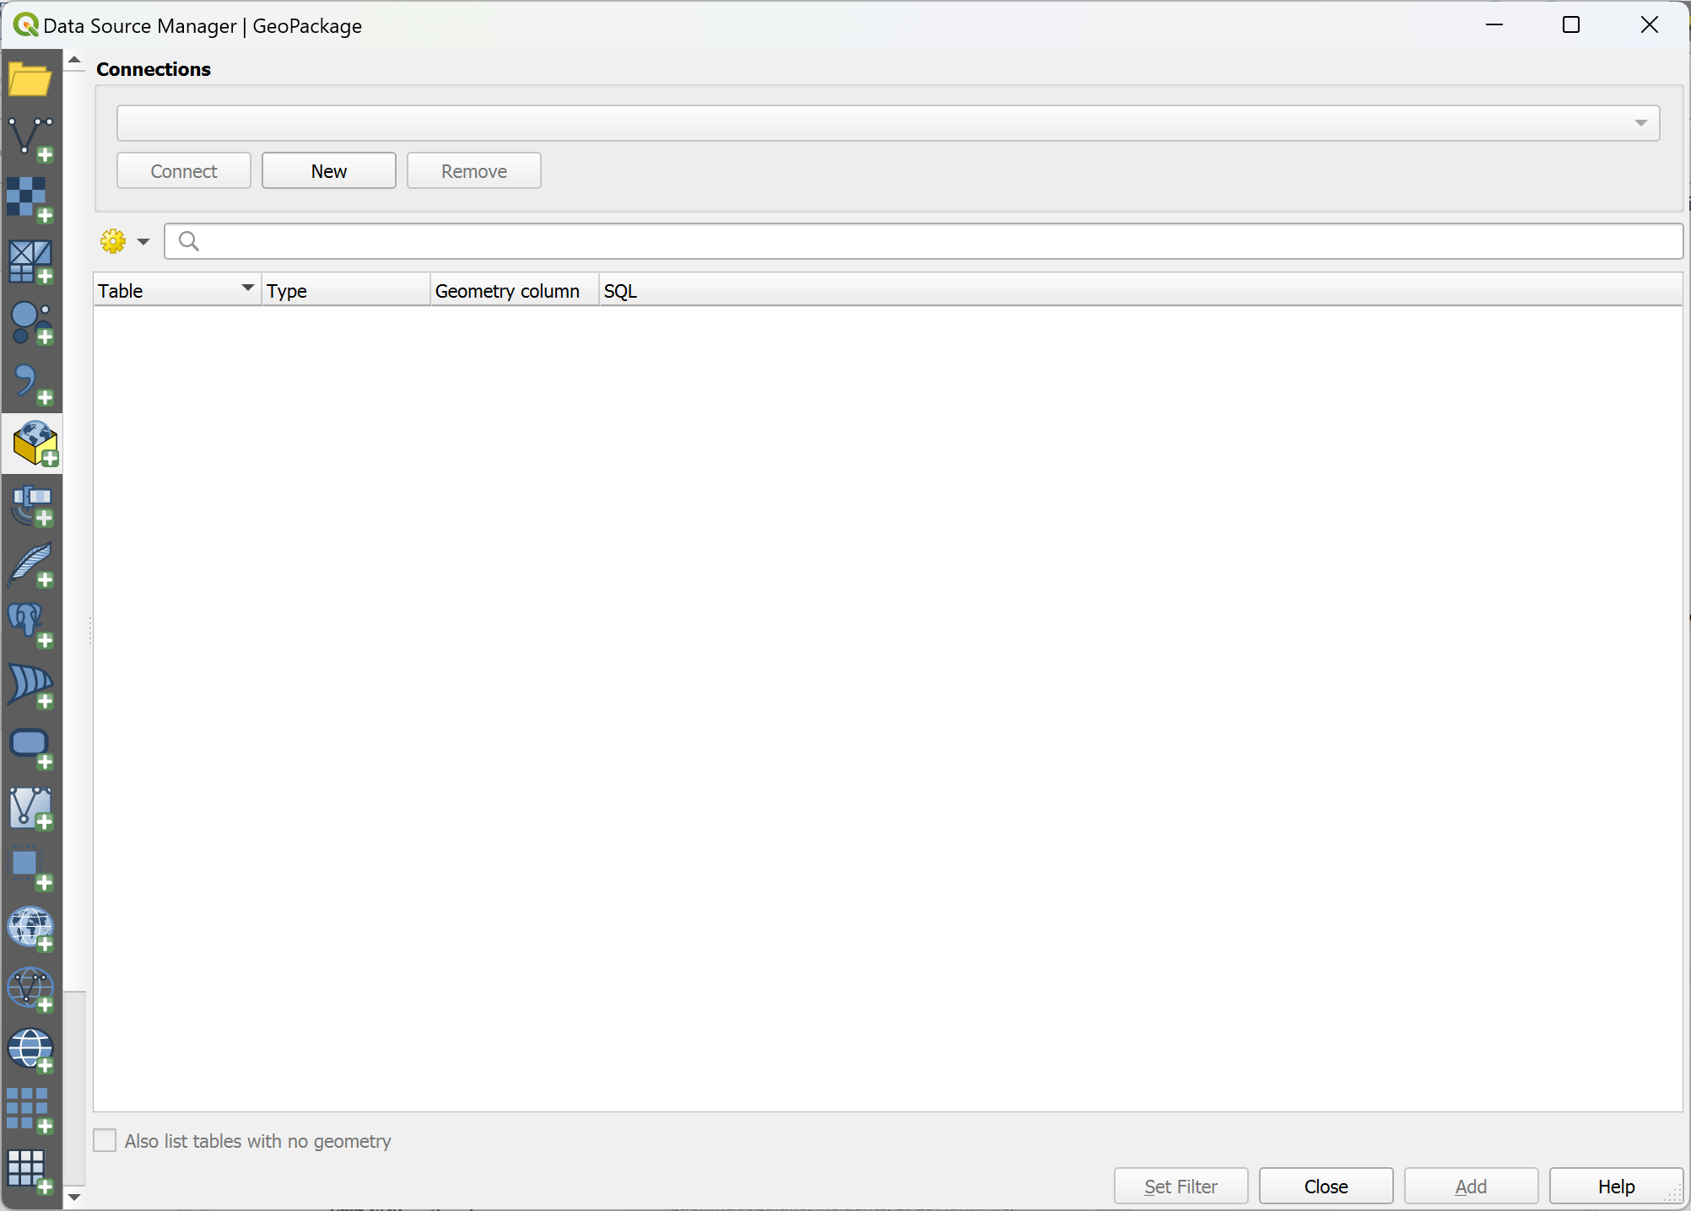Sort by the Table column header

[x=177, y=291]
